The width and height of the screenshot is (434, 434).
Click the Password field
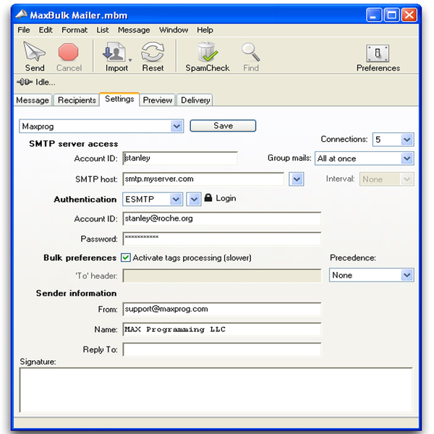[x=222, y=239]
